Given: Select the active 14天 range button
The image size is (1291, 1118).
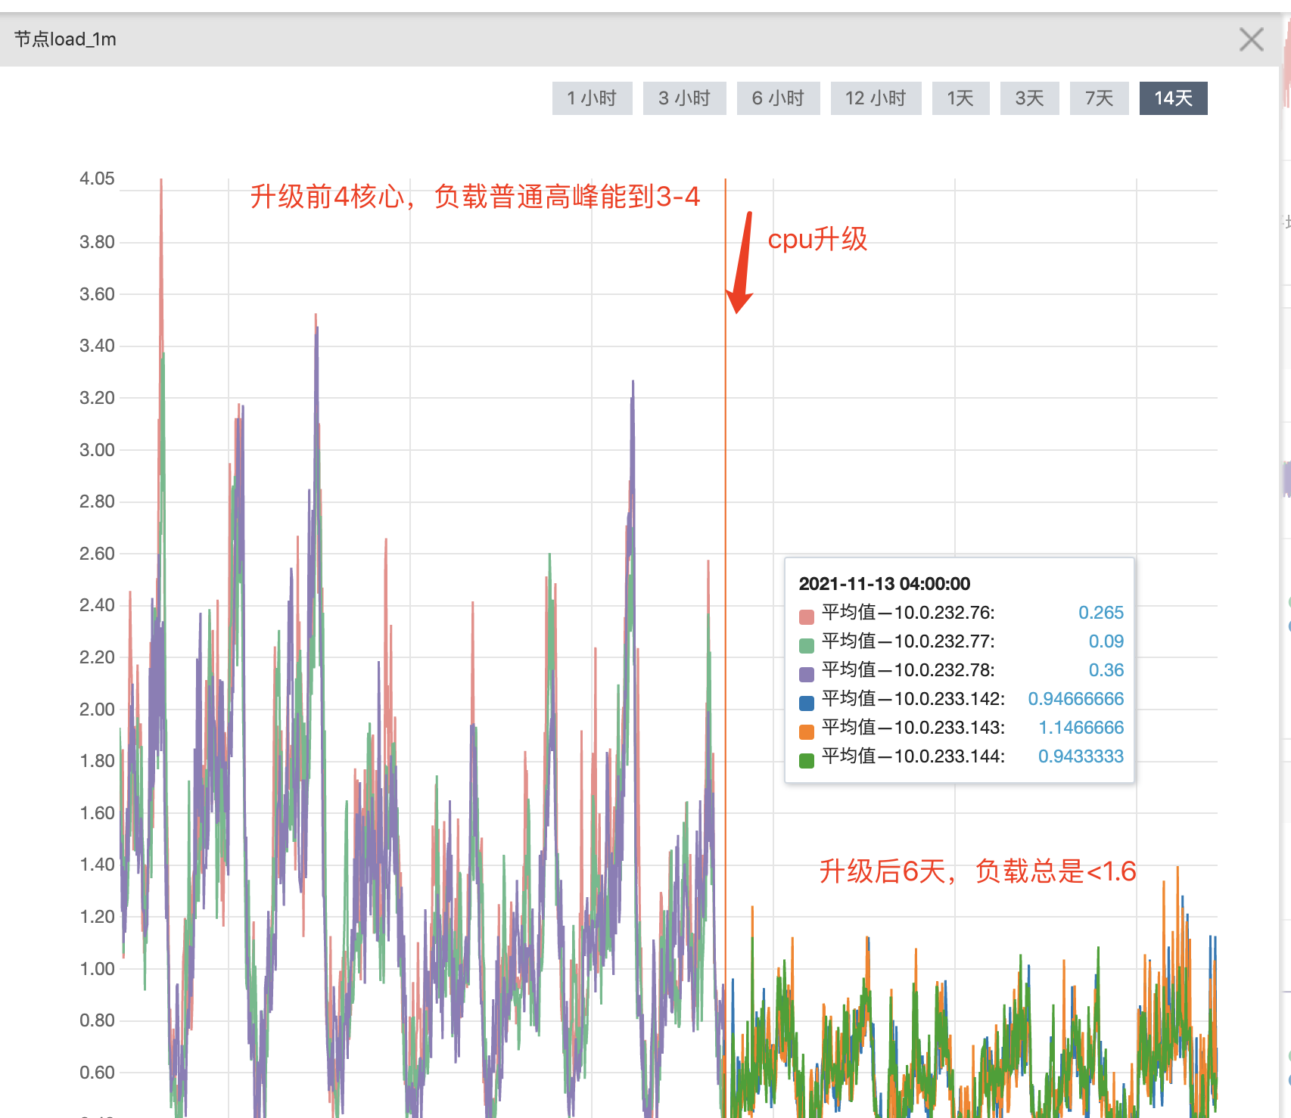Looking at the screenshot, I should click(x=1173, y=98).
